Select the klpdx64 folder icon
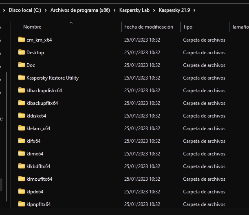This screenshot has height=215, width=249. pyautogui.click(x=22, y=191)
